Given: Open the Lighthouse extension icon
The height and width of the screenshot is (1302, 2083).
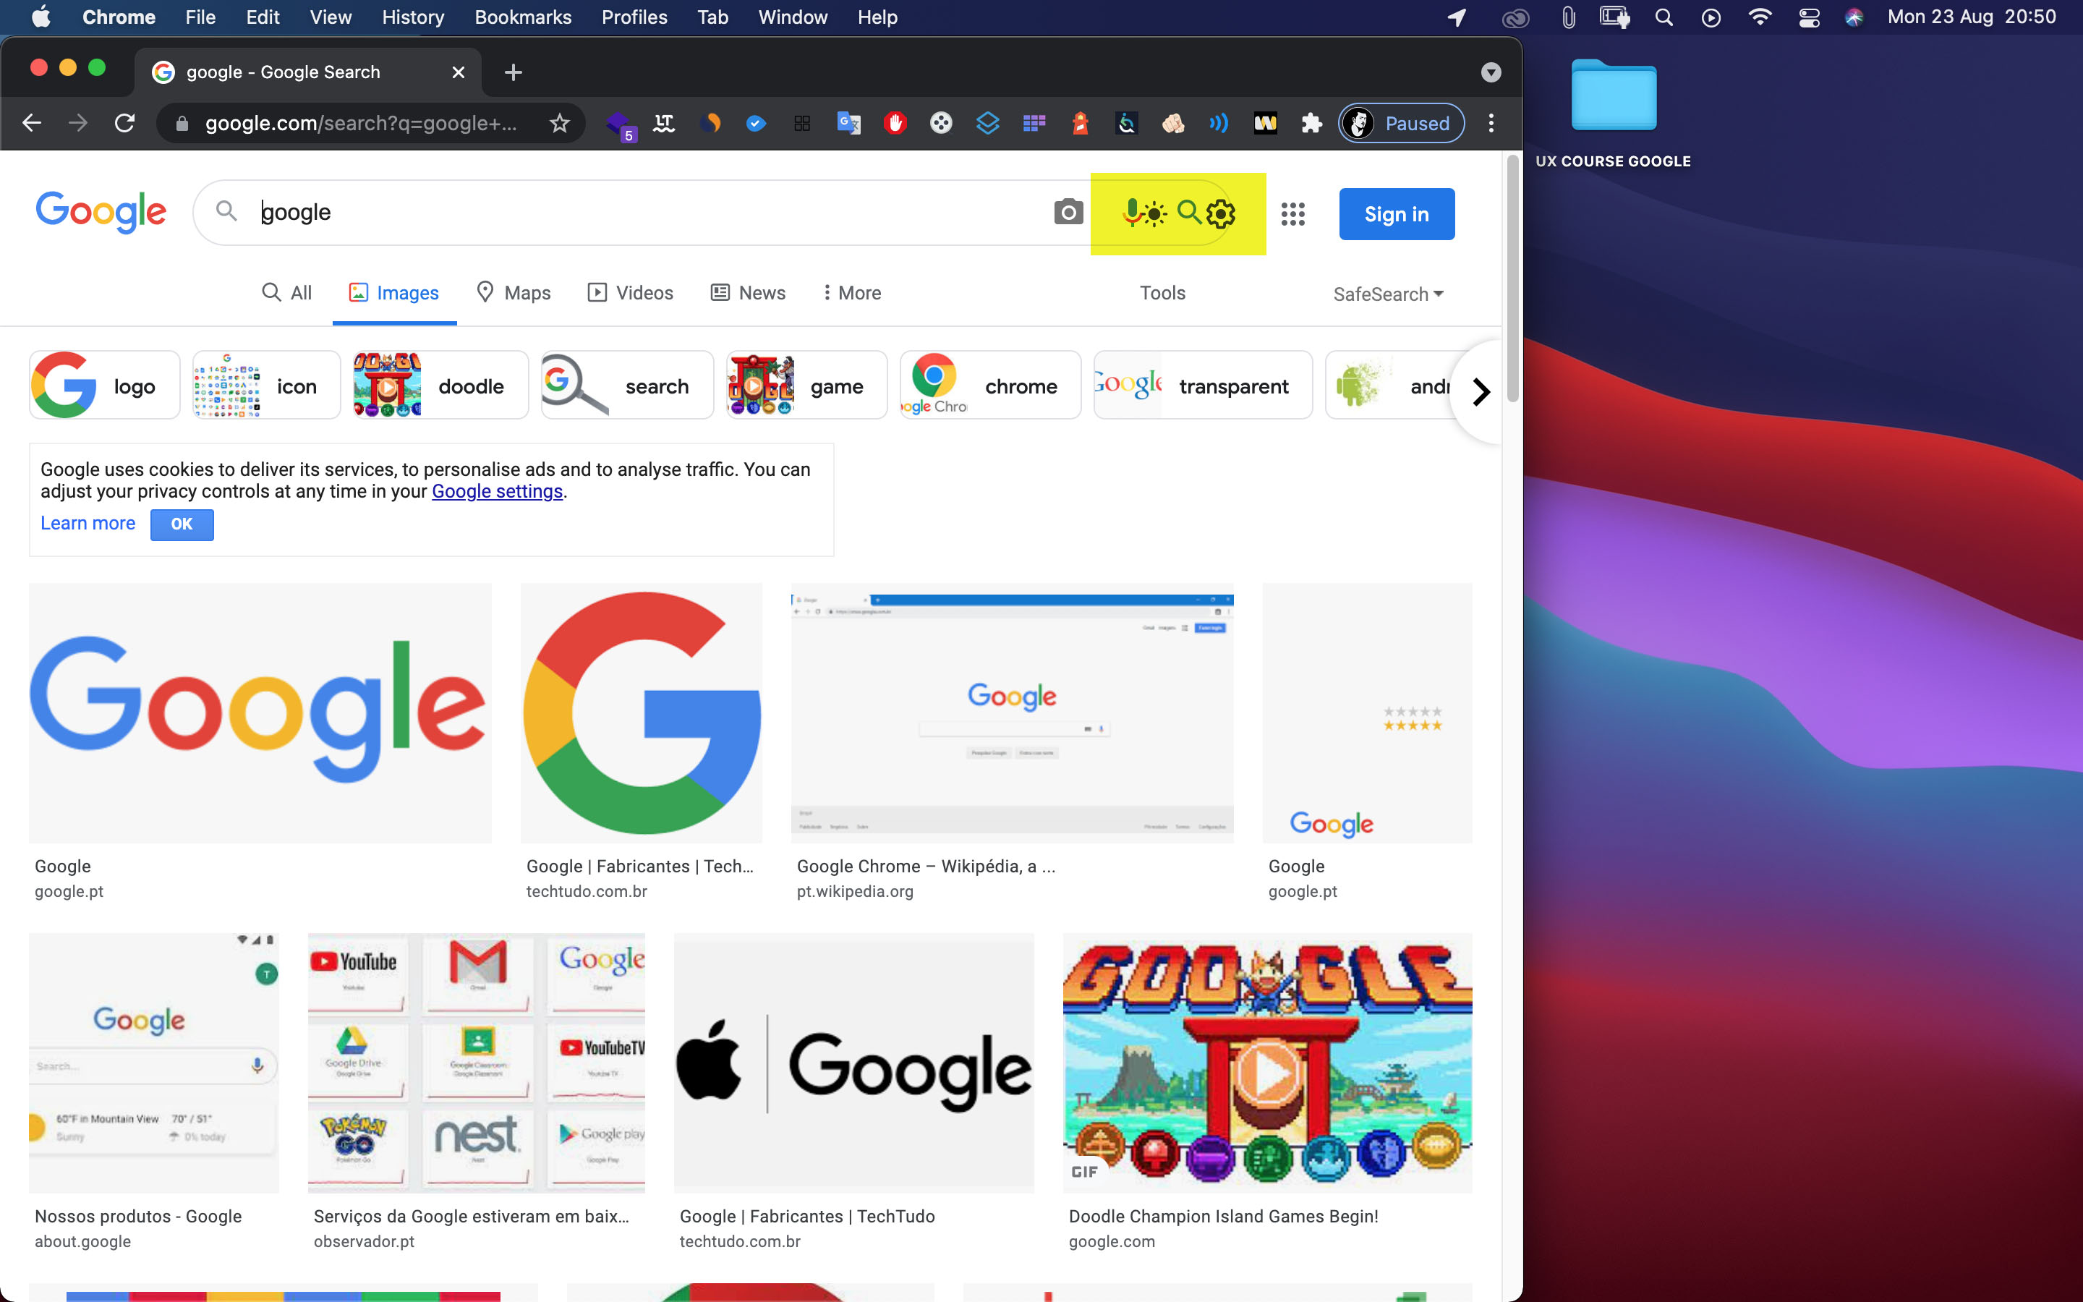Looking at the screenshot, I should tap(1081, 123).
